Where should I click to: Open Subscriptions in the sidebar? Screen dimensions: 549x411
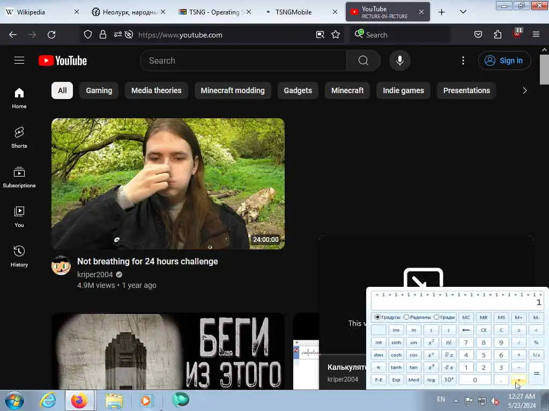[19, 177]
